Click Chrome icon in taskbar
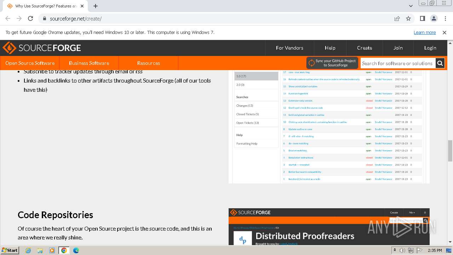The width and height of the screenshot is (453, 255). click(64, 250)
